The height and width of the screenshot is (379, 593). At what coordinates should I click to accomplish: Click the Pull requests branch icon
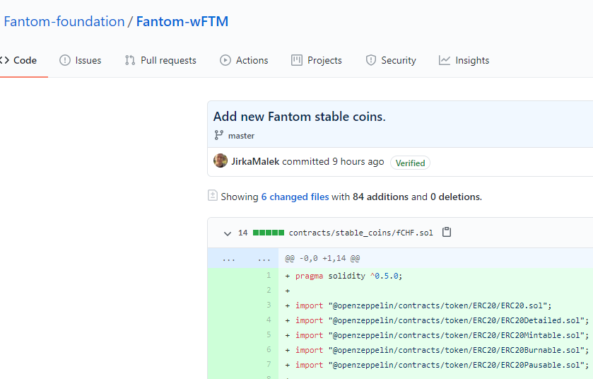click(130, 60)
